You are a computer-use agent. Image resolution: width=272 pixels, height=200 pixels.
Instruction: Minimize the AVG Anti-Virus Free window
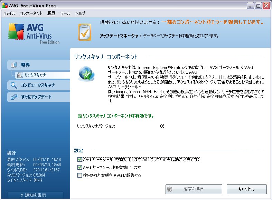(x=250, y=6)
